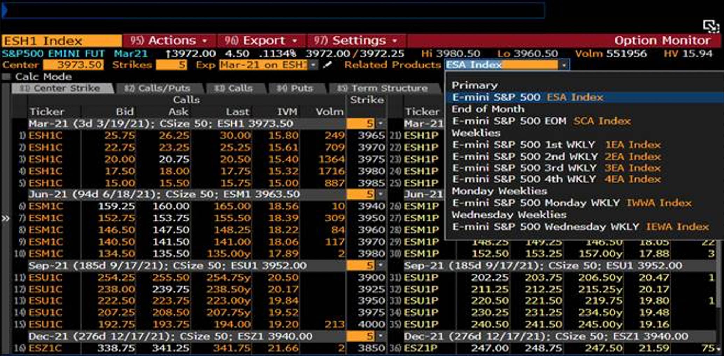The width and height of the screenshot is (725, 356).
Task: Switch to the Term Structure tab
Action: 383,88
